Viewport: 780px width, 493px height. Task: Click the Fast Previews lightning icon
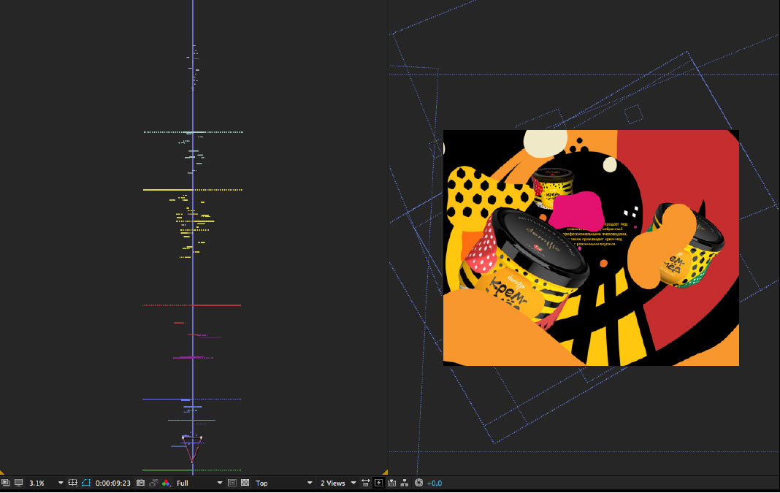(378, 483)
